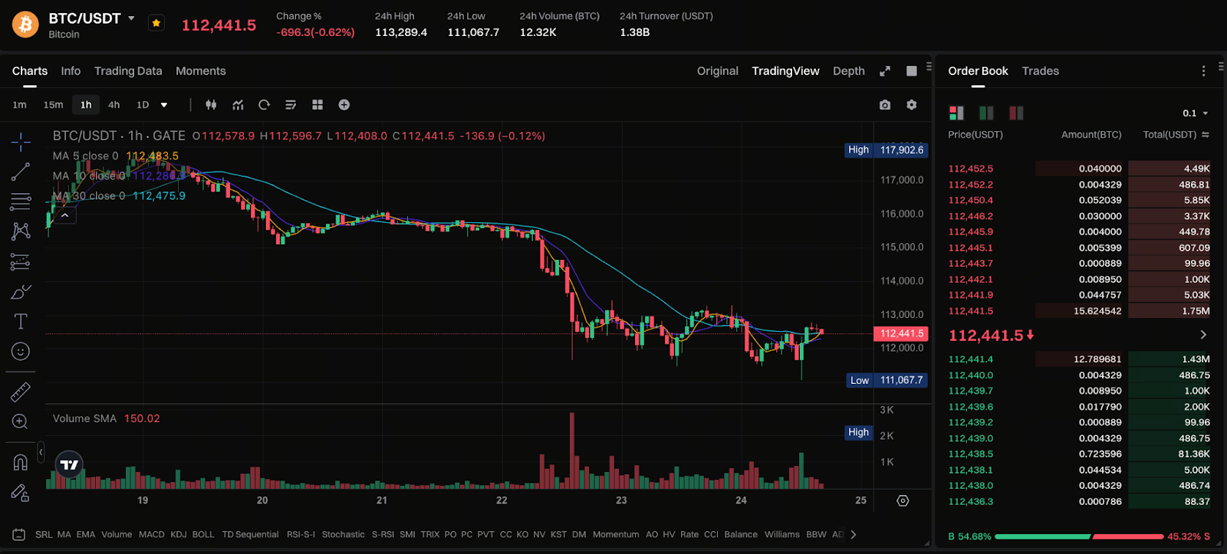This screenshot has width=1227, height=554.
Task: Select the 4h timeframe
Action: point(113,105)
